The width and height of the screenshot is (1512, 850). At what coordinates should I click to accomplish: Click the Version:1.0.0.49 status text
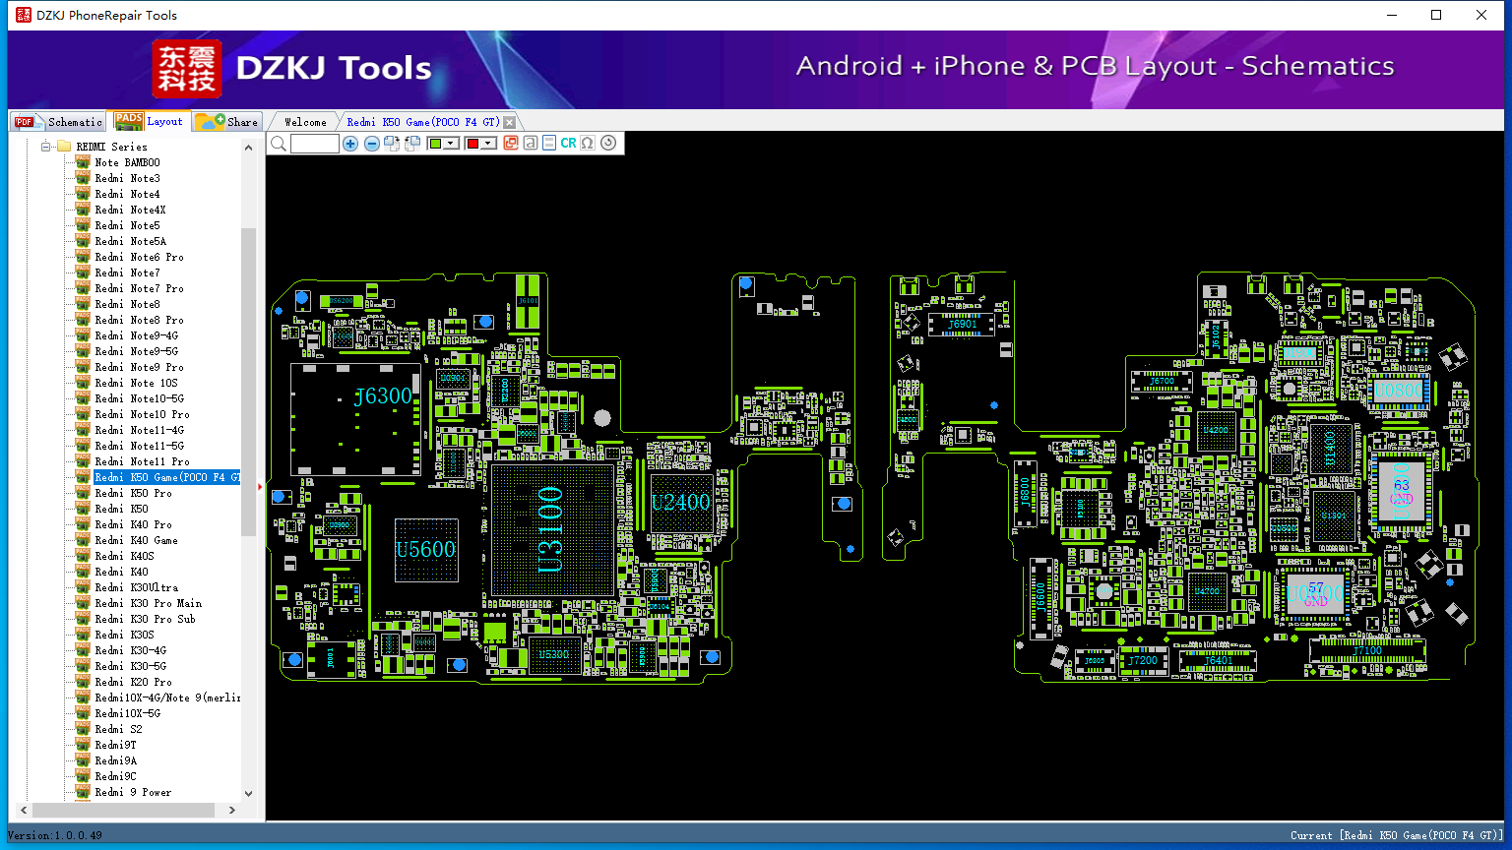55,835
